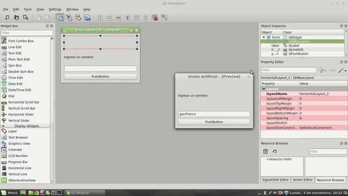348x196 pixels.
Task: Open the Window menu
Action: tap(72, 9)
